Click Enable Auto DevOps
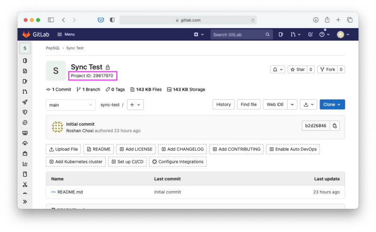 [x=293, y=149]
